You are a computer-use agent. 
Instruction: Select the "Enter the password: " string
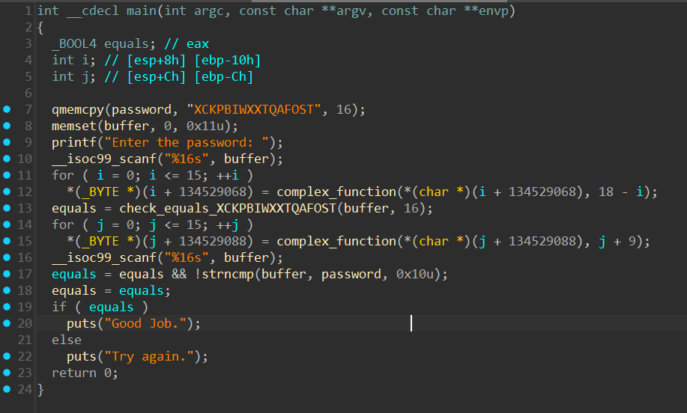(x=187, y=142)
